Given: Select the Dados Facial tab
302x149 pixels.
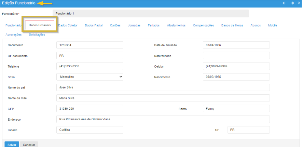Looking at the screenshot, I should coord(94,25).
